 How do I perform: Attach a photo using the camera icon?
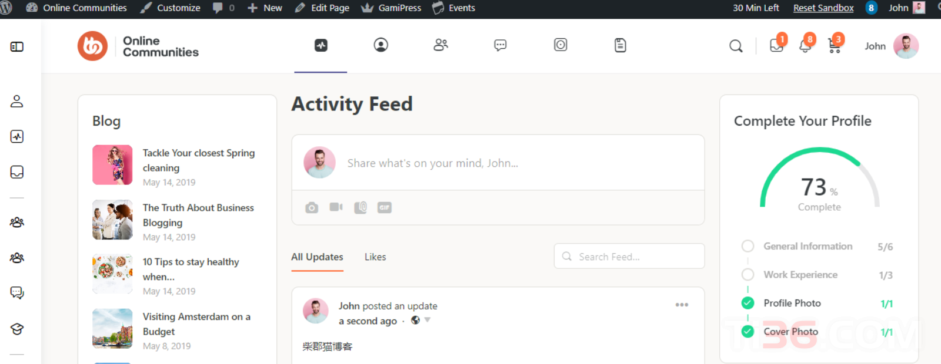click(x=311, y=207)
